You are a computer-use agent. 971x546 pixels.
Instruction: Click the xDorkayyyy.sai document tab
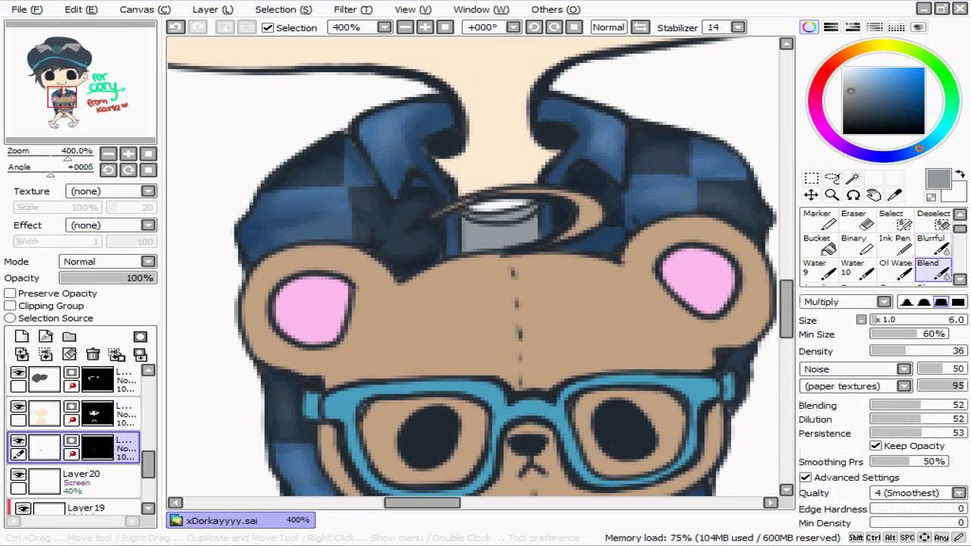coord(241,520)
